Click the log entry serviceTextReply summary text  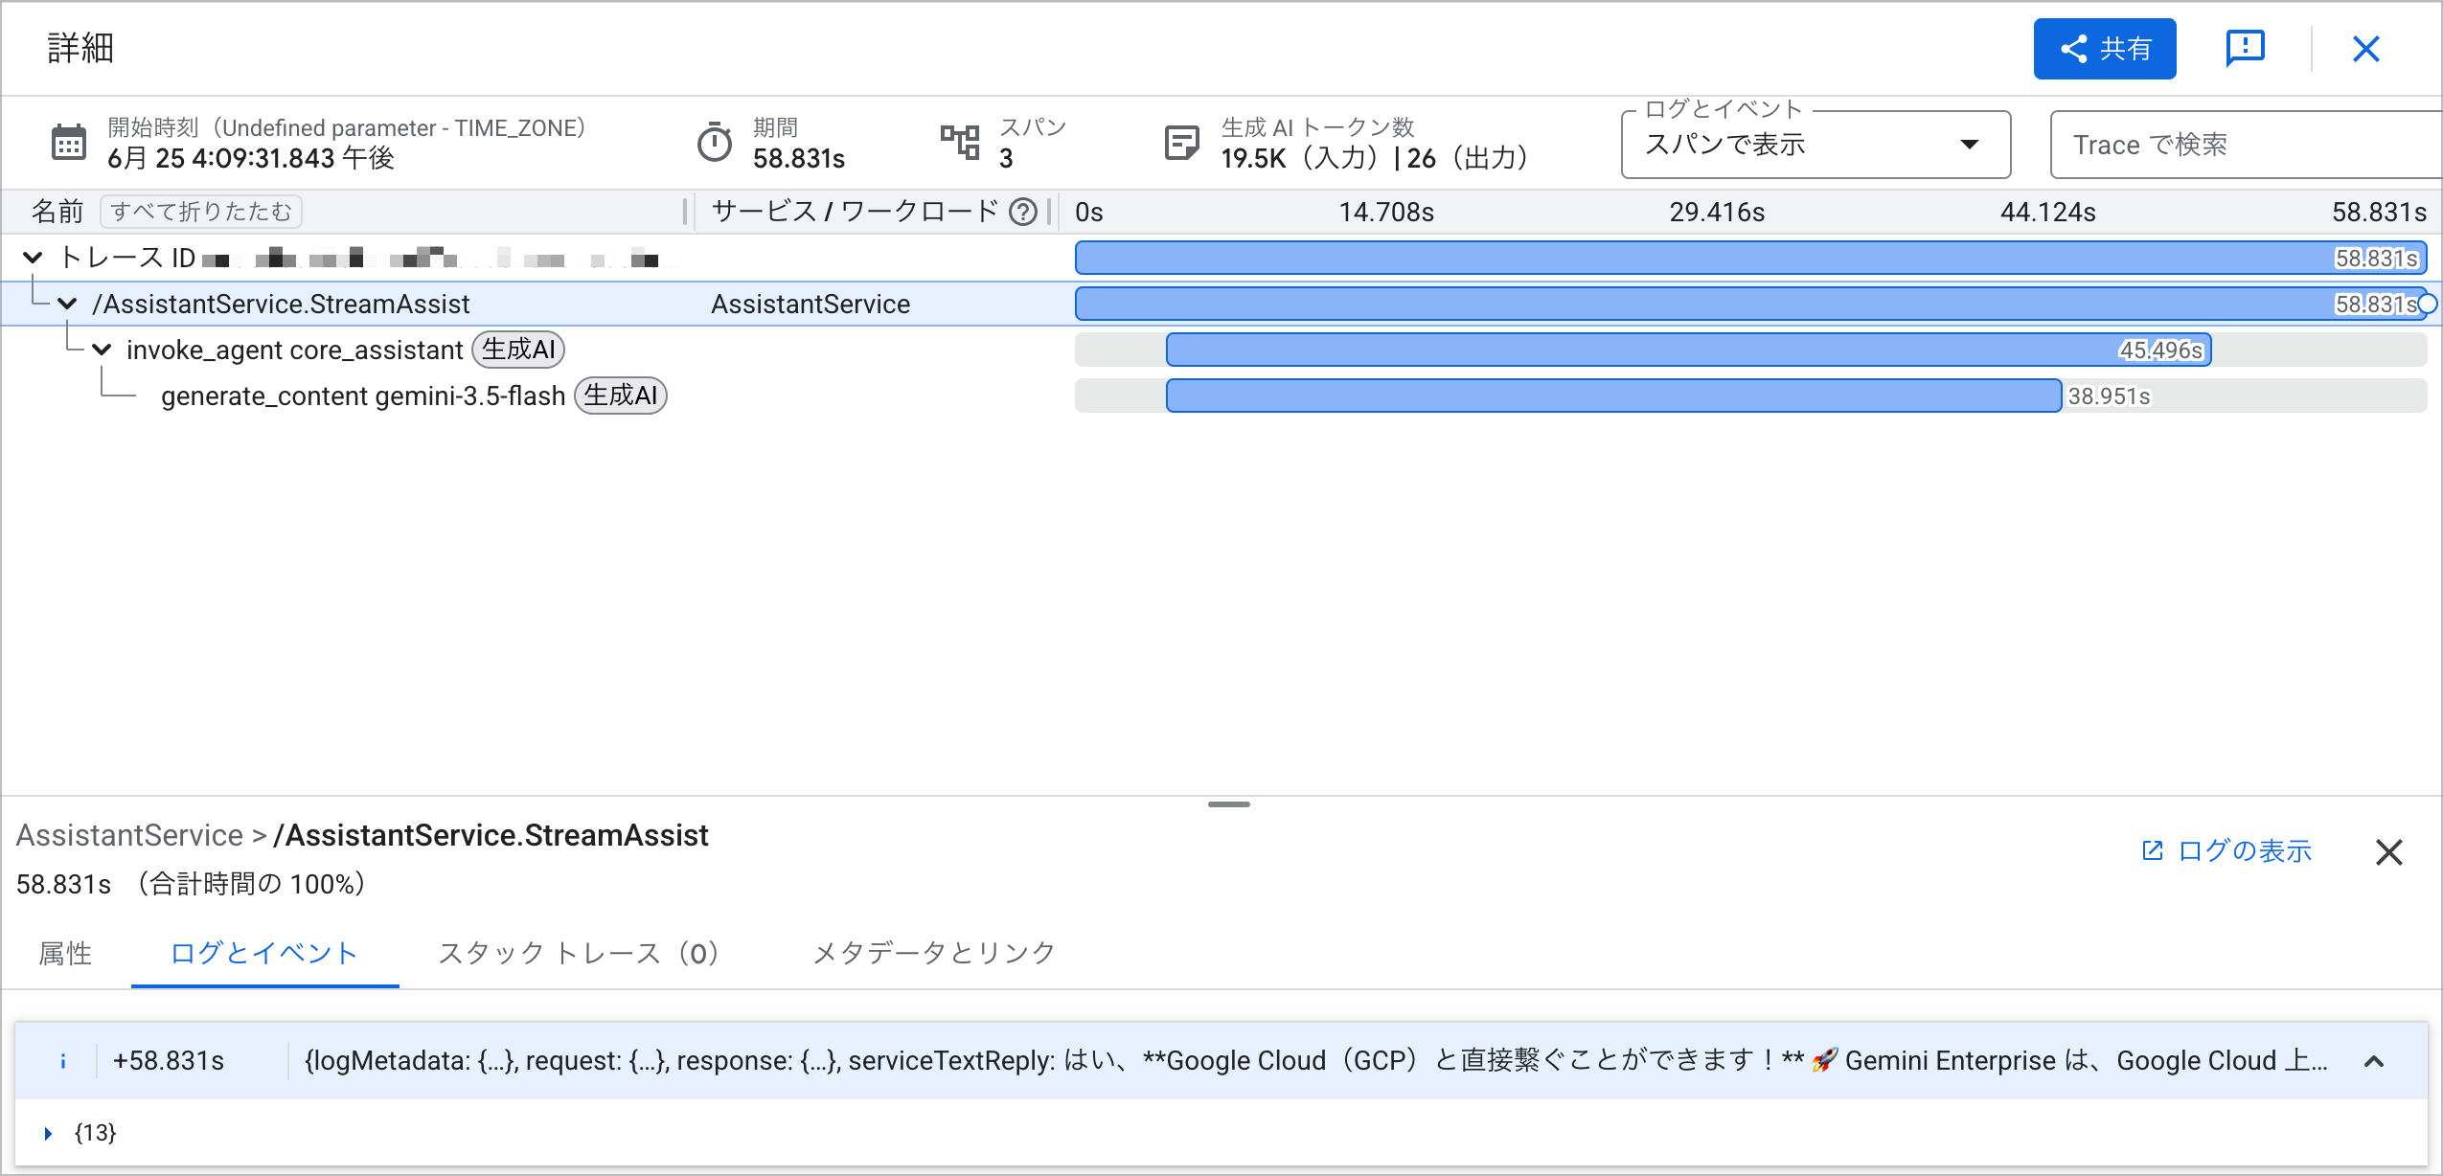point(1315,1060)
